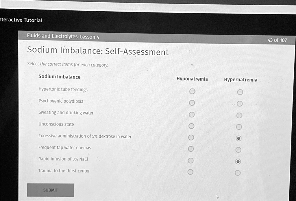
Task: Mark Trauma to the thirst center as Hyponatremia
Action: click(190, 172)
